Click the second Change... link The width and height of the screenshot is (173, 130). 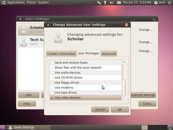tap(145, 42)
